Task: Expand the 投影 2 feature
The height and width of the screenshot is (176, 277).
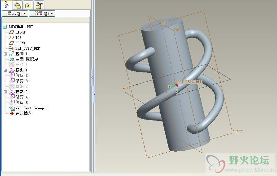Action: 5,92
